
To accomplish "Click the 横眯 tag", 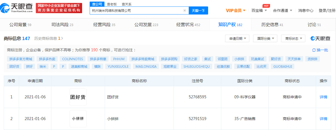I will pyautogui.click(x=97, y=66).
